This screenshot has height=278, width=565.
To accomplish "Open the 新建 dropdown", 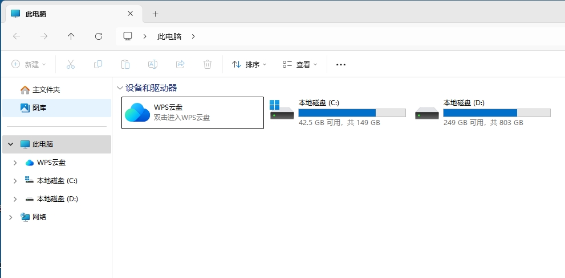I will pyautogui.click(x=29, y=64).
